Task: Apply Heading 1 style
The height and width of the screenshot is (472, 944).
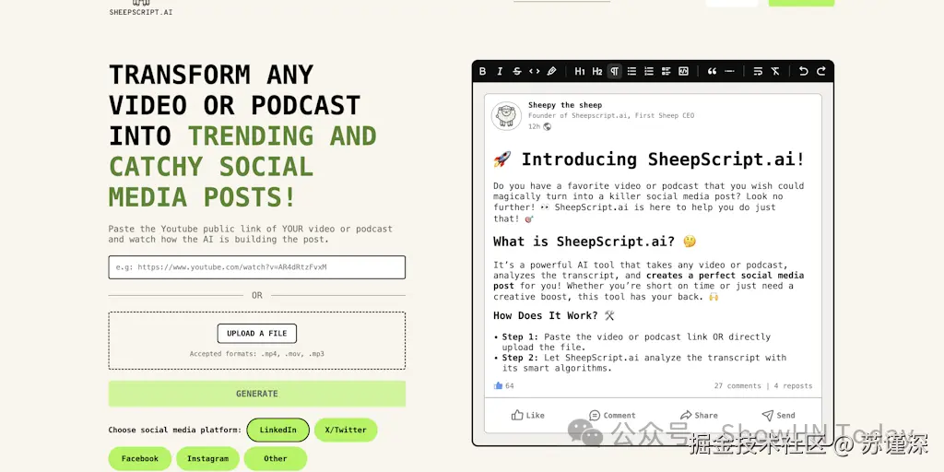Action: 580,71
